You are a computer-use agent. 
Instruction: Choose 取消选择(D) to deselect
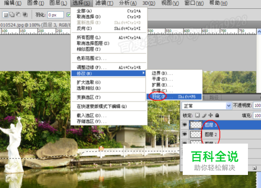click(x=109, y=17)
